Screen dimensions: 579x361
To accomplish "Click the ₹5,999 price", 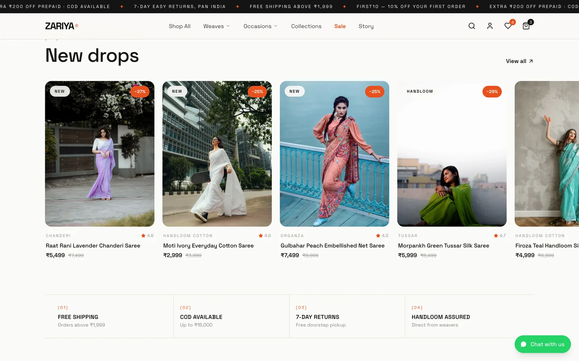I will pyautogui.click(x=407, y=255).
